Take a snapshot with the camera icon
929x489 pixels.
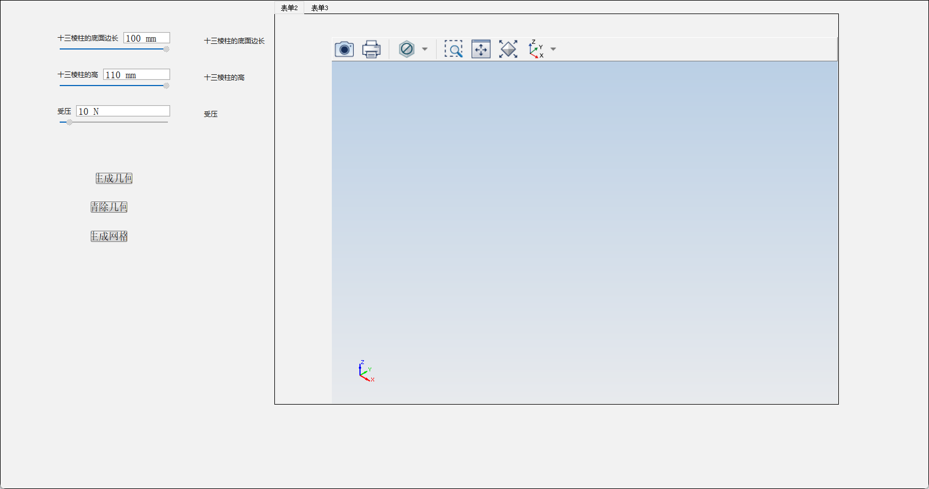(x=344, y=49)
